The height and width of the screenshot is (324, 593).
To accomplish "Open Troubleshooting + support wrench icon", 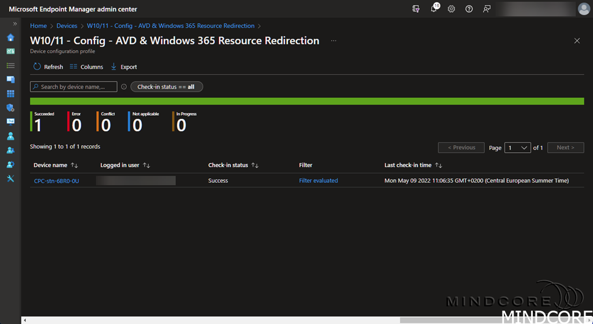I will coord(10,178).
